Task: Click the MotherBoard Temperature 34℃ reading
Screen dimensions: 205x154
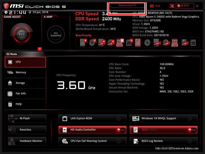Action: [x=96, y=29]
